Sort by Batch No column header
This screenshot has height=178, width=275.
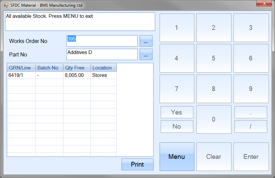click(x=49, y=68)
